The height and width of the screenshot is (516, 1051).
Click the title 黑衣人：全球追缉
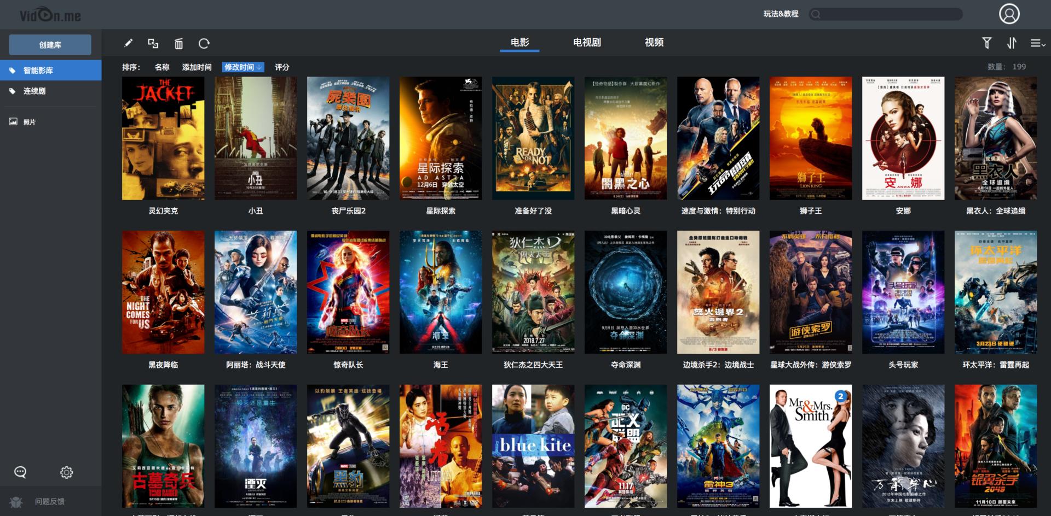996,211
